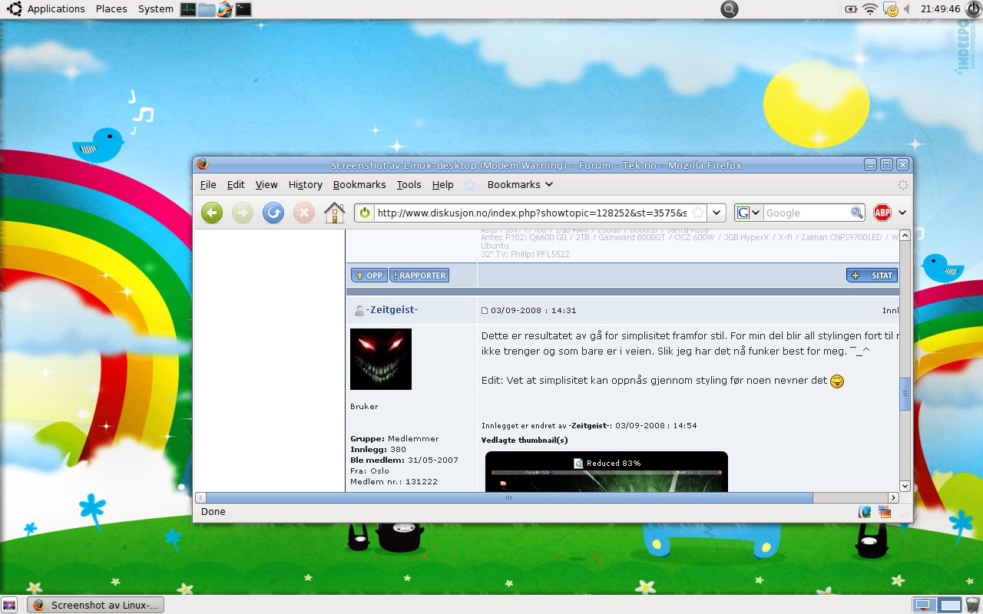983x614 pixels.
Task: Reload the page with the Refresh button
Action: [x=273, y=213]
